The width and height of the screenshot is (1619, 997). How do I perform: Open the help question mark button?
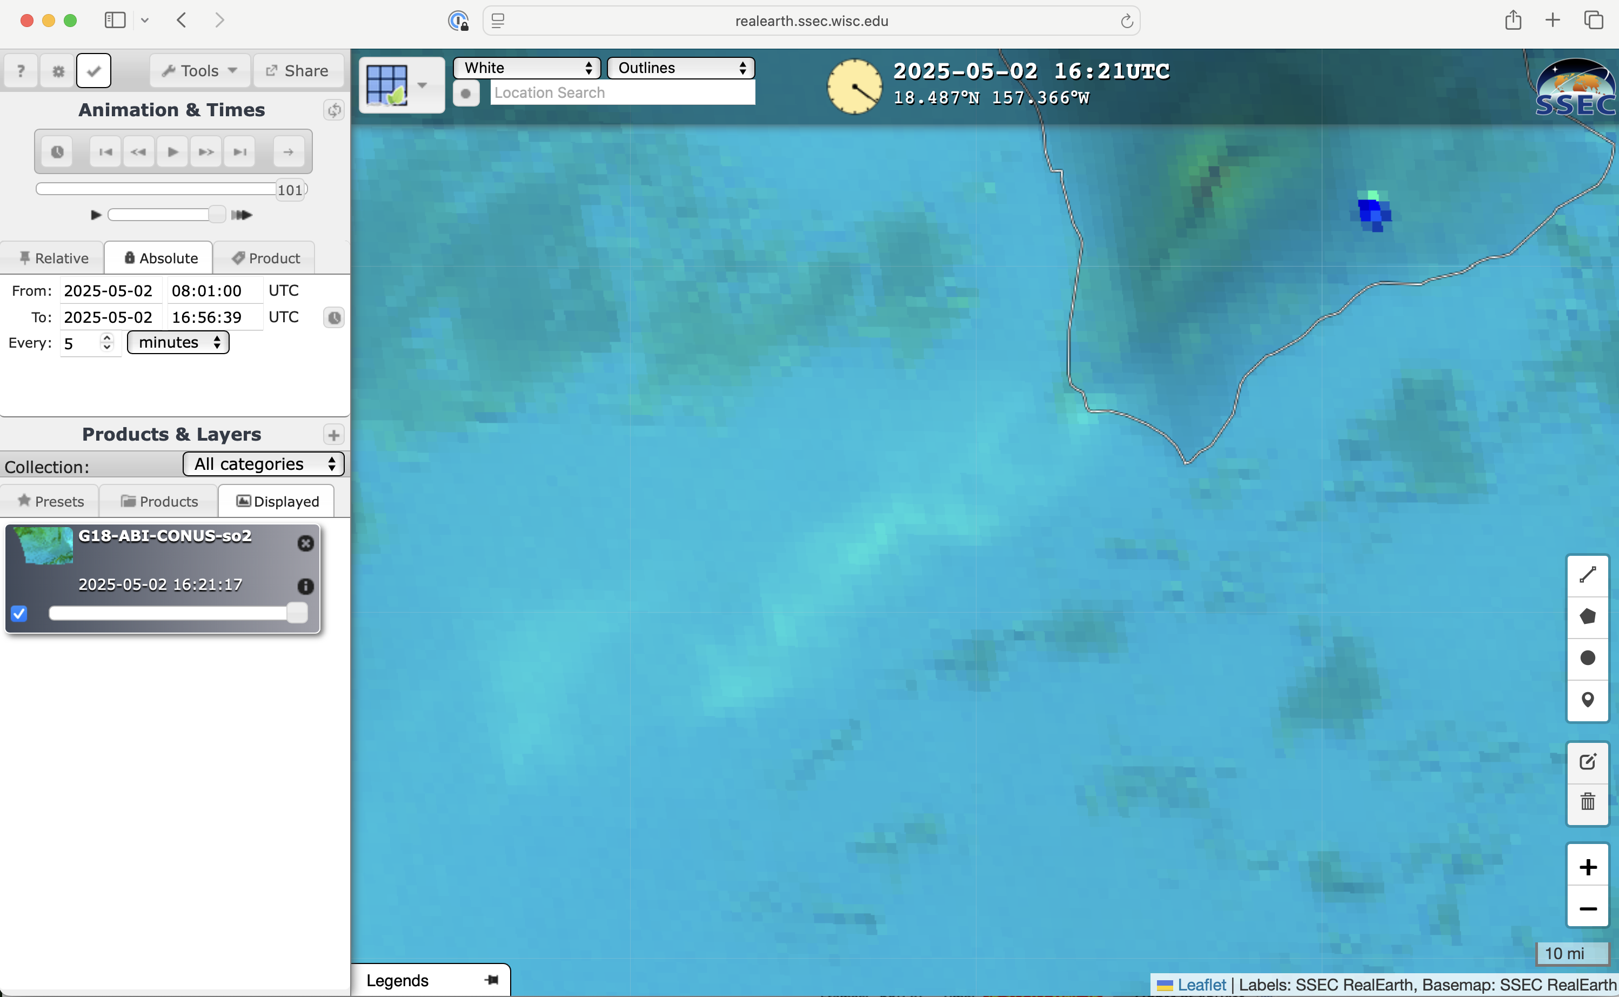(21, 70)
